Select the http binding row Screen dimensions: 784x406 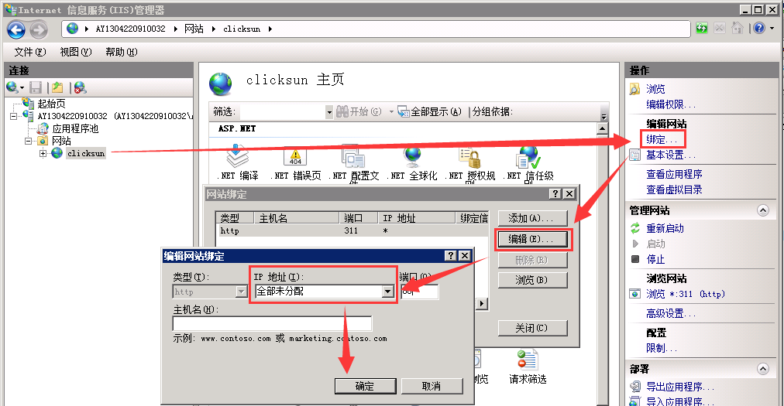point(352,230)
